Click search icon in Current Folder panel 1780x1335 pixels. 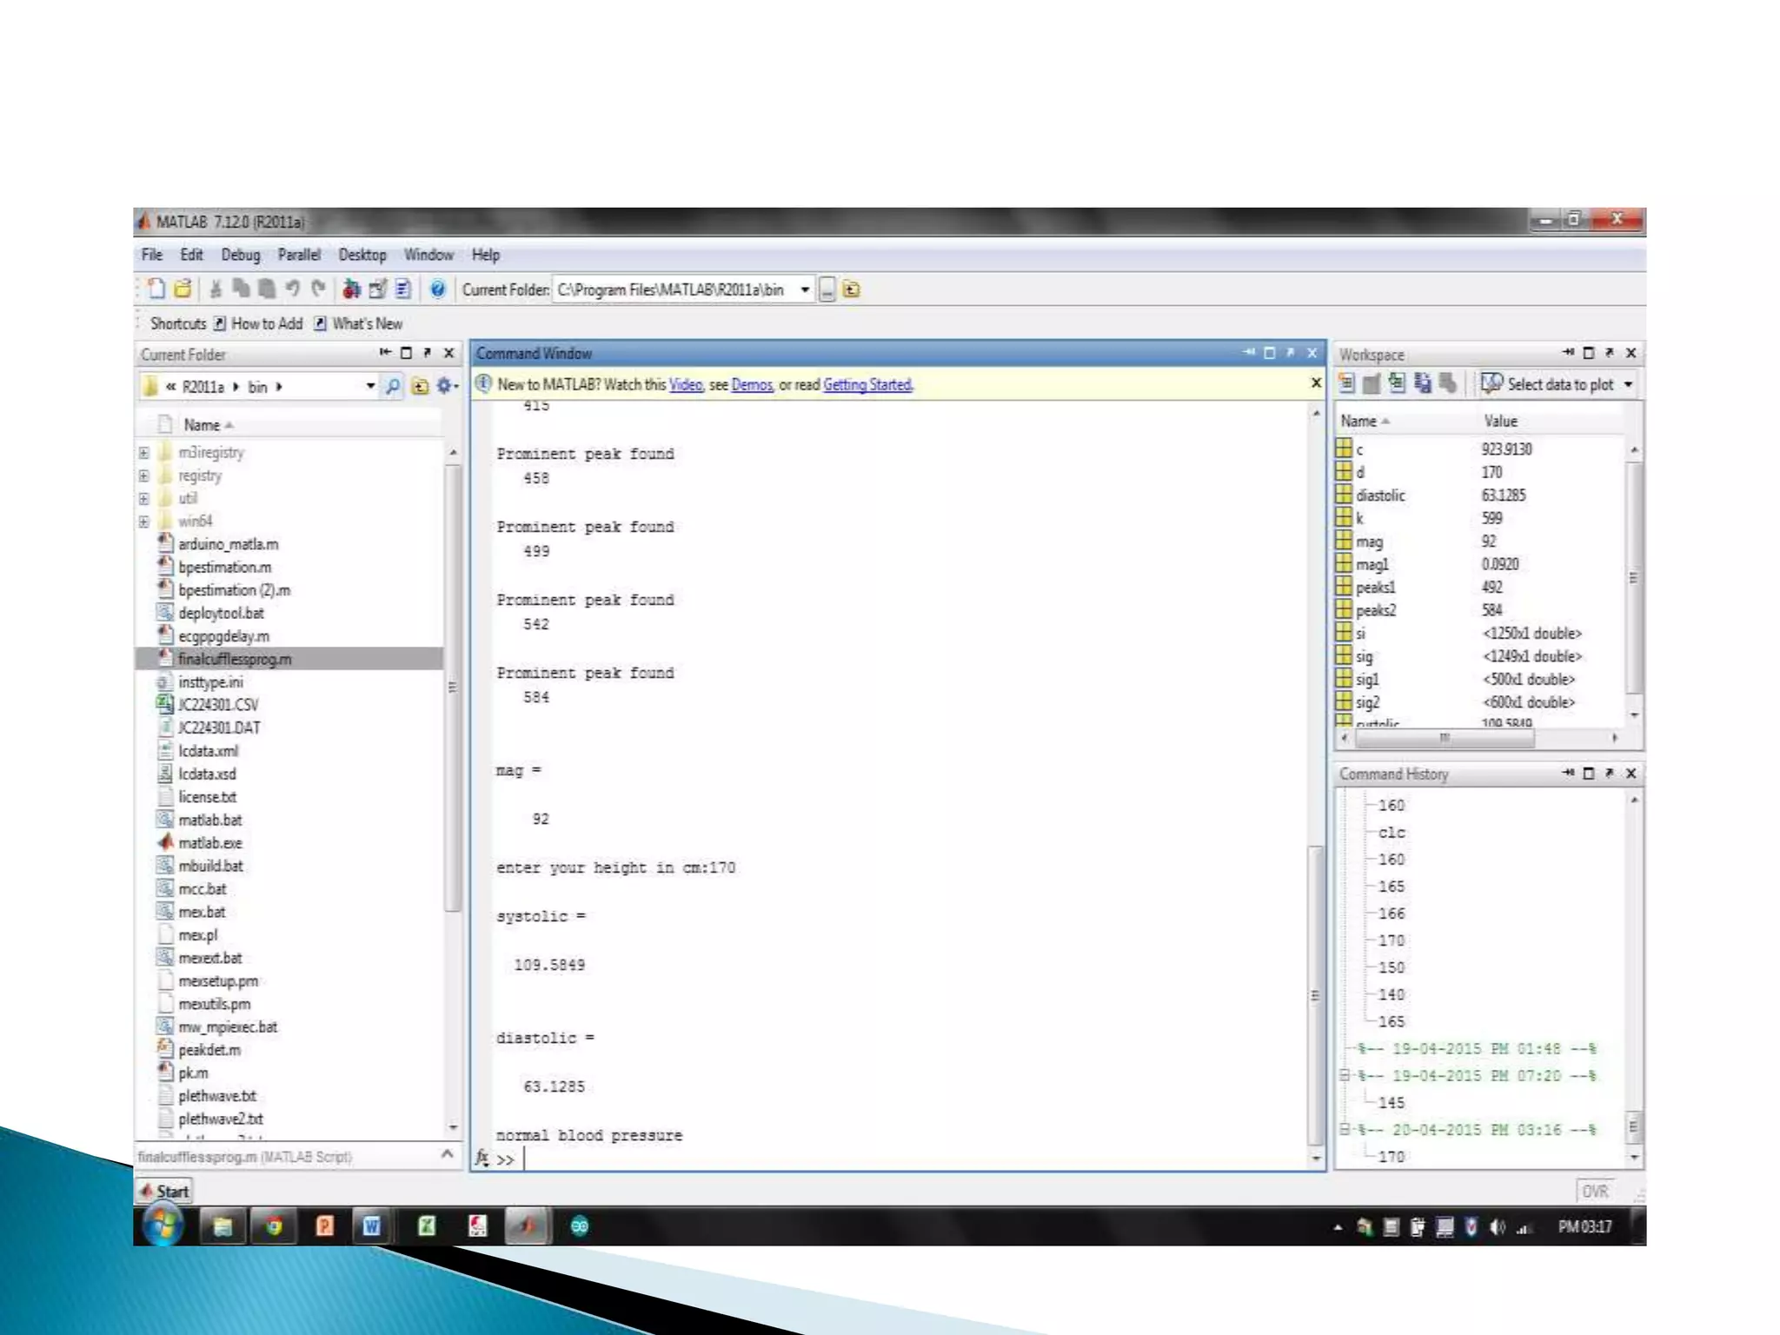click(x=393, y=386)
